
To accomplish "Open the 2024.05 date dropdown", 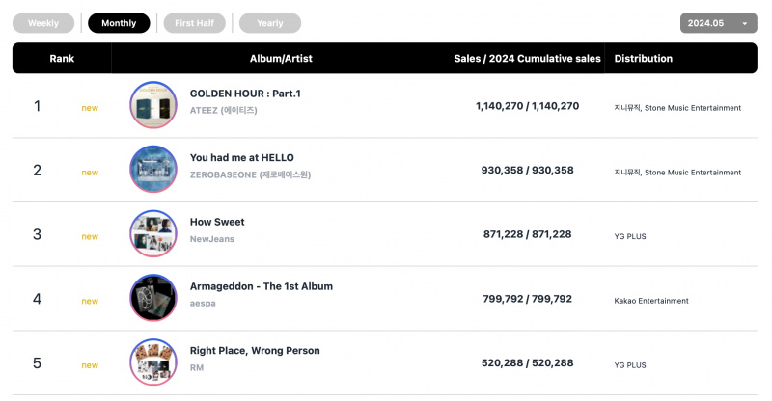I will [718, 23].
